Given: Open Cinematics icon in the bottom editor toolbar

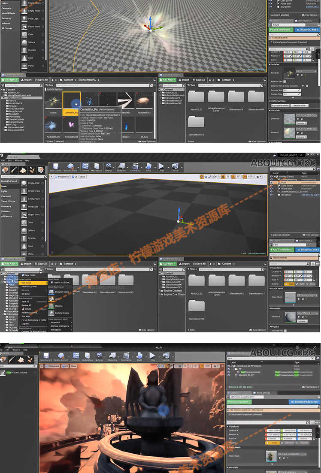Looking at the screenshot, I should click(x=126, y=356).
